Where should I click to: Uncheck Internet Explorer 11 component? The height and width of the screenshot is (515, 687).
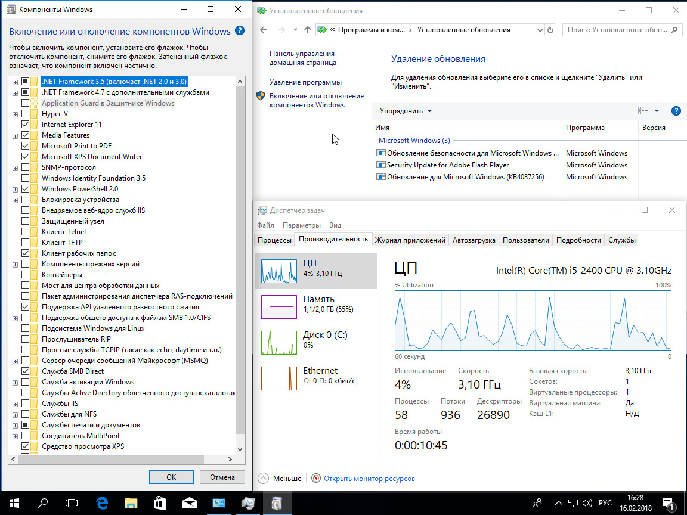[x=26, y=125]
